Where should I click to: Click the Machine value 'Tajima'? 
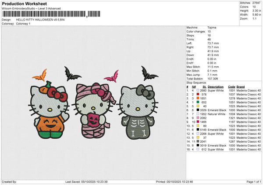(212, 27)
